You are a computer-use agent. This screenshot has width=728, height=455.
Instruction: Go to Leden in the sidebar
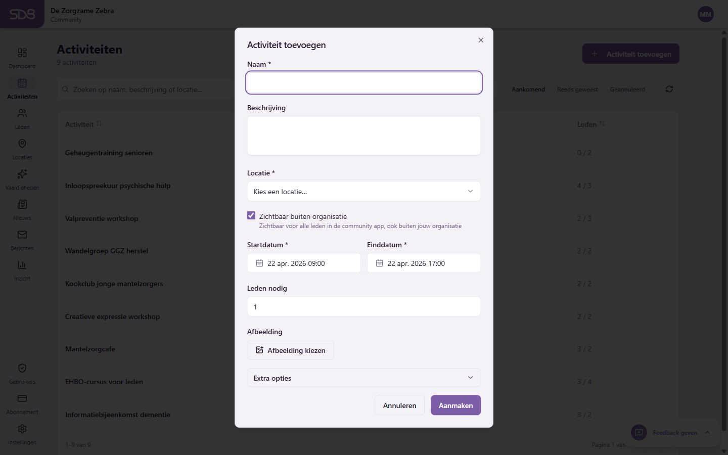pyautogui.click(x=22, y=114)
